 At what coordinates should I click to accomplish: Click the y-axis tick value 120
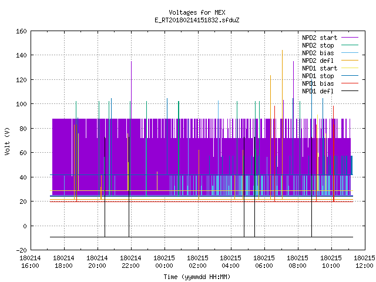pyautogui.click(x=21, y=80)
